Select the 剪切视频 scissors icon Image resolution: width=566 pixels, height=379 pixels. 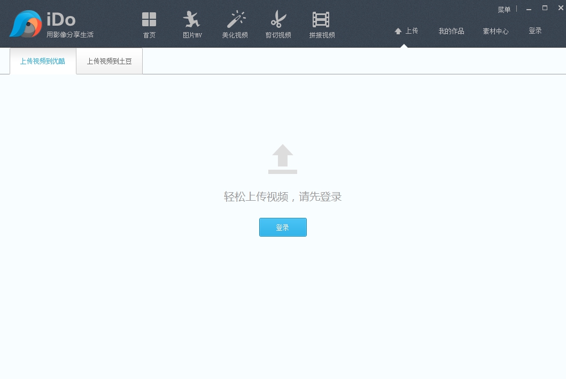278,20
